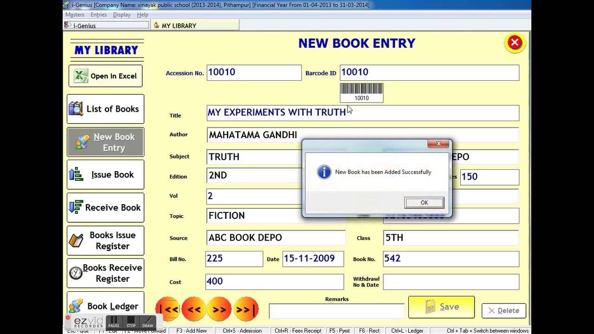The width and height of the screenshot is (594, 334).
Task: Open the Display menu
Action: 122,15
